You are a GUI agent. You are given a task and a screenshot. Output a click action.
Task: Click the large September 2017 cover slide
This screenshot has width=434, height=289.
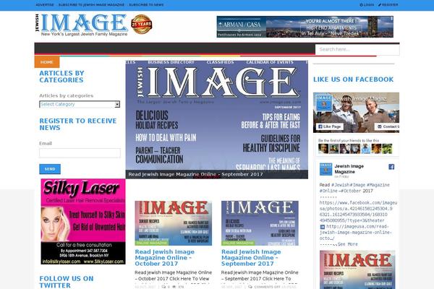(217, 119)
